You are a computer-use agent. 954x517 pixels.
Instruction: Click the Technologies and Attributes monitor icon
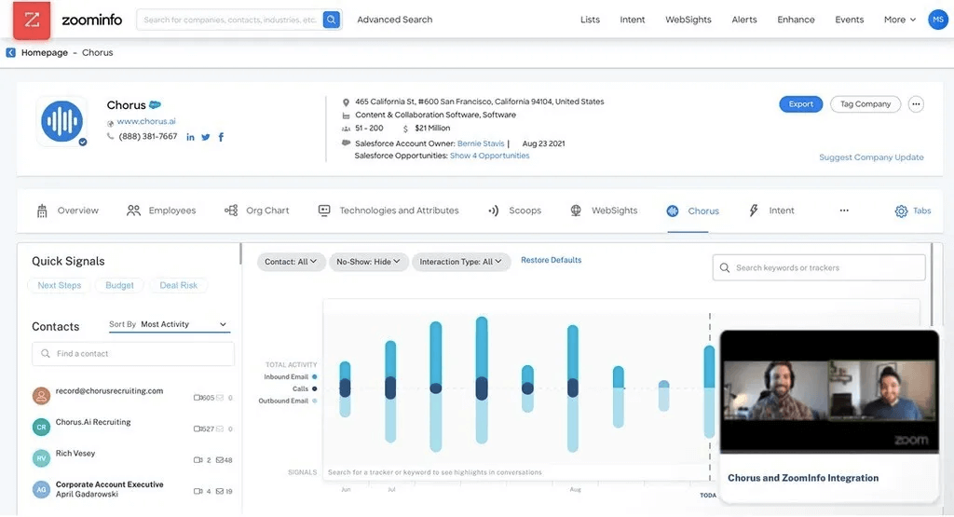(324, 211)
